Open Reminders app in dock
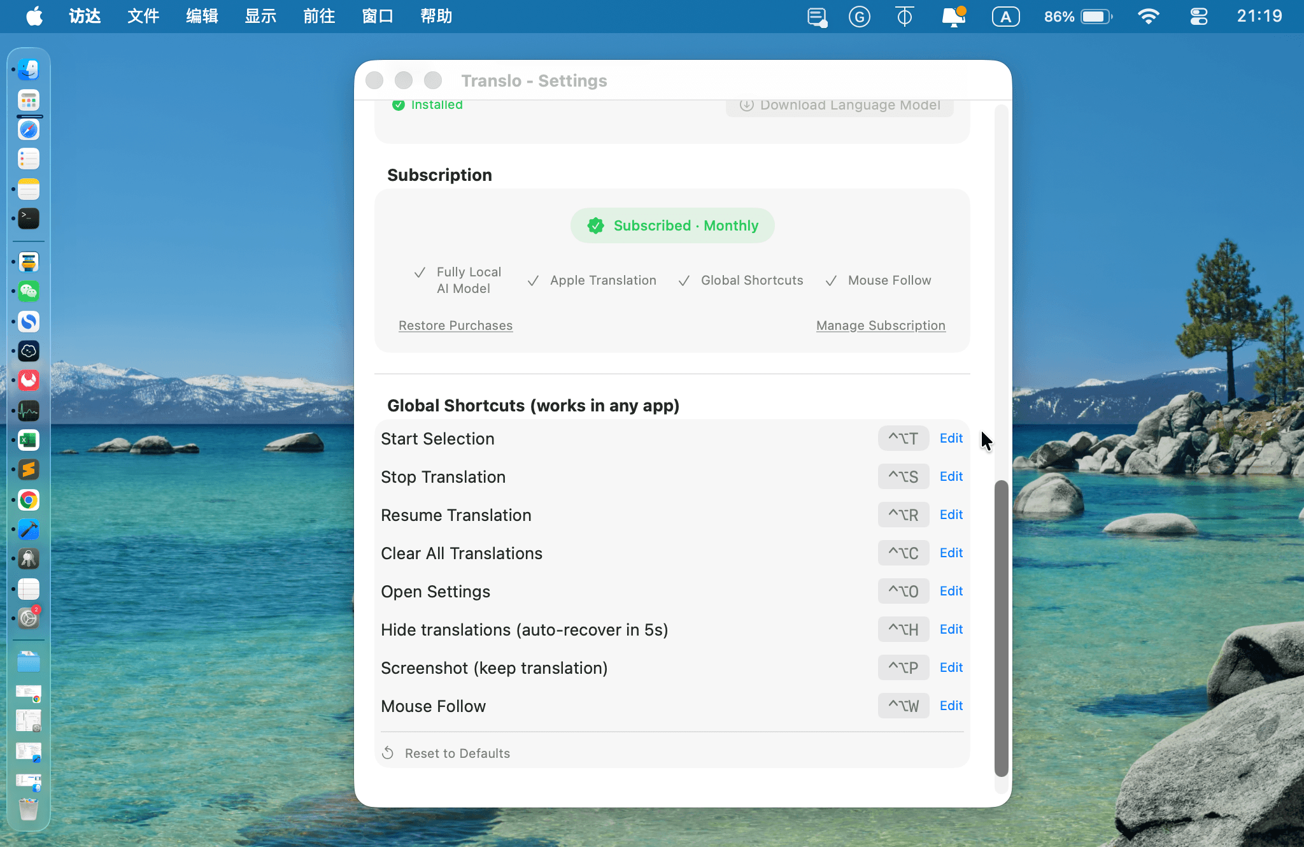The width and height of the screenshot is (1304, 847). coord(29,159)
